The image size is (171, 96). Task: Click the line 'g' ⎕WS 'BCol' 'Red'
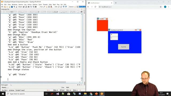[x=20, y=40]
